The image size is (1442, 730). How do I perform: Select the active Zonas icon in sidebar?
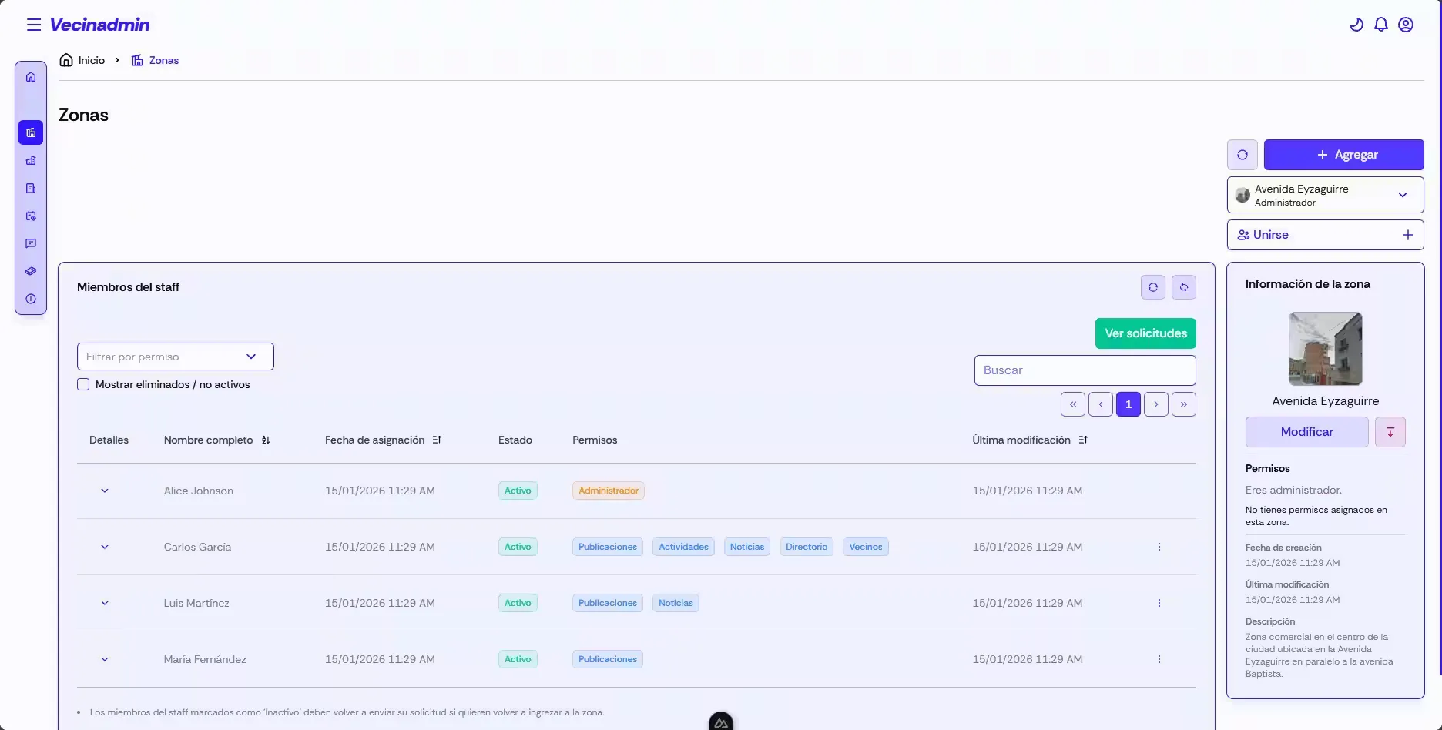tap(31, 132)
